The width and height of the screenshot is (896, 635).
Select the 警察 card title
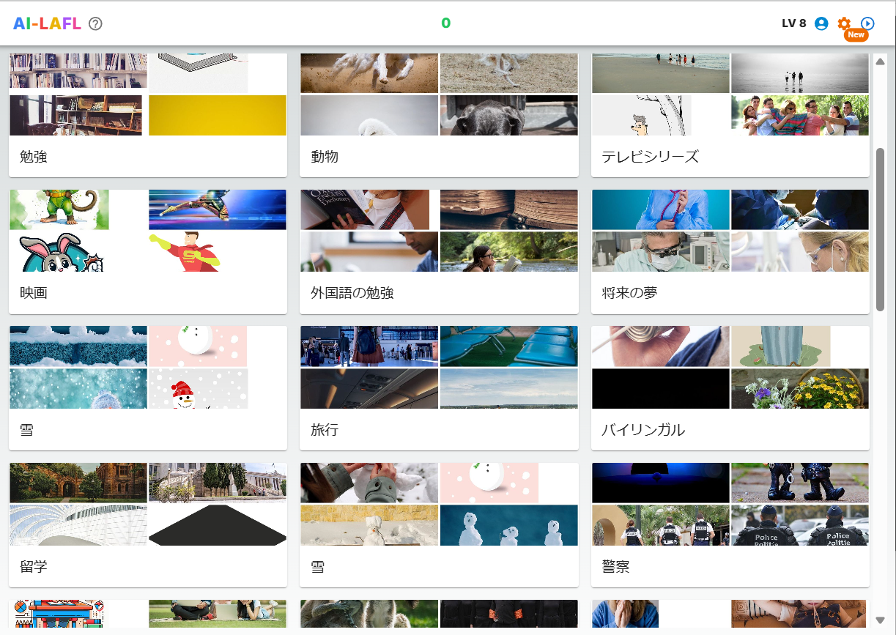pyautogui.click(x=615, y=567)
